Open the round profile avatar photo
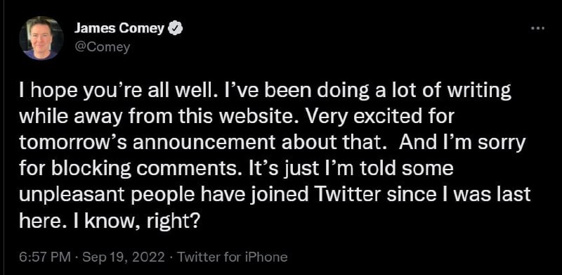The width and height of the screenshot is (562, 275). pyautogui.click(x=40, y=38)
